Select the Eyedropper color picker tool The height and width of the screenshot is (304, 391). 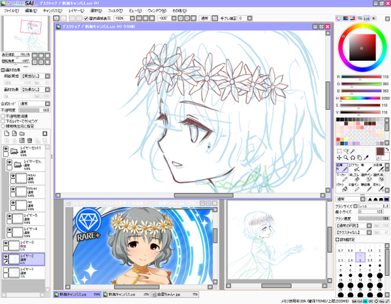366,158
